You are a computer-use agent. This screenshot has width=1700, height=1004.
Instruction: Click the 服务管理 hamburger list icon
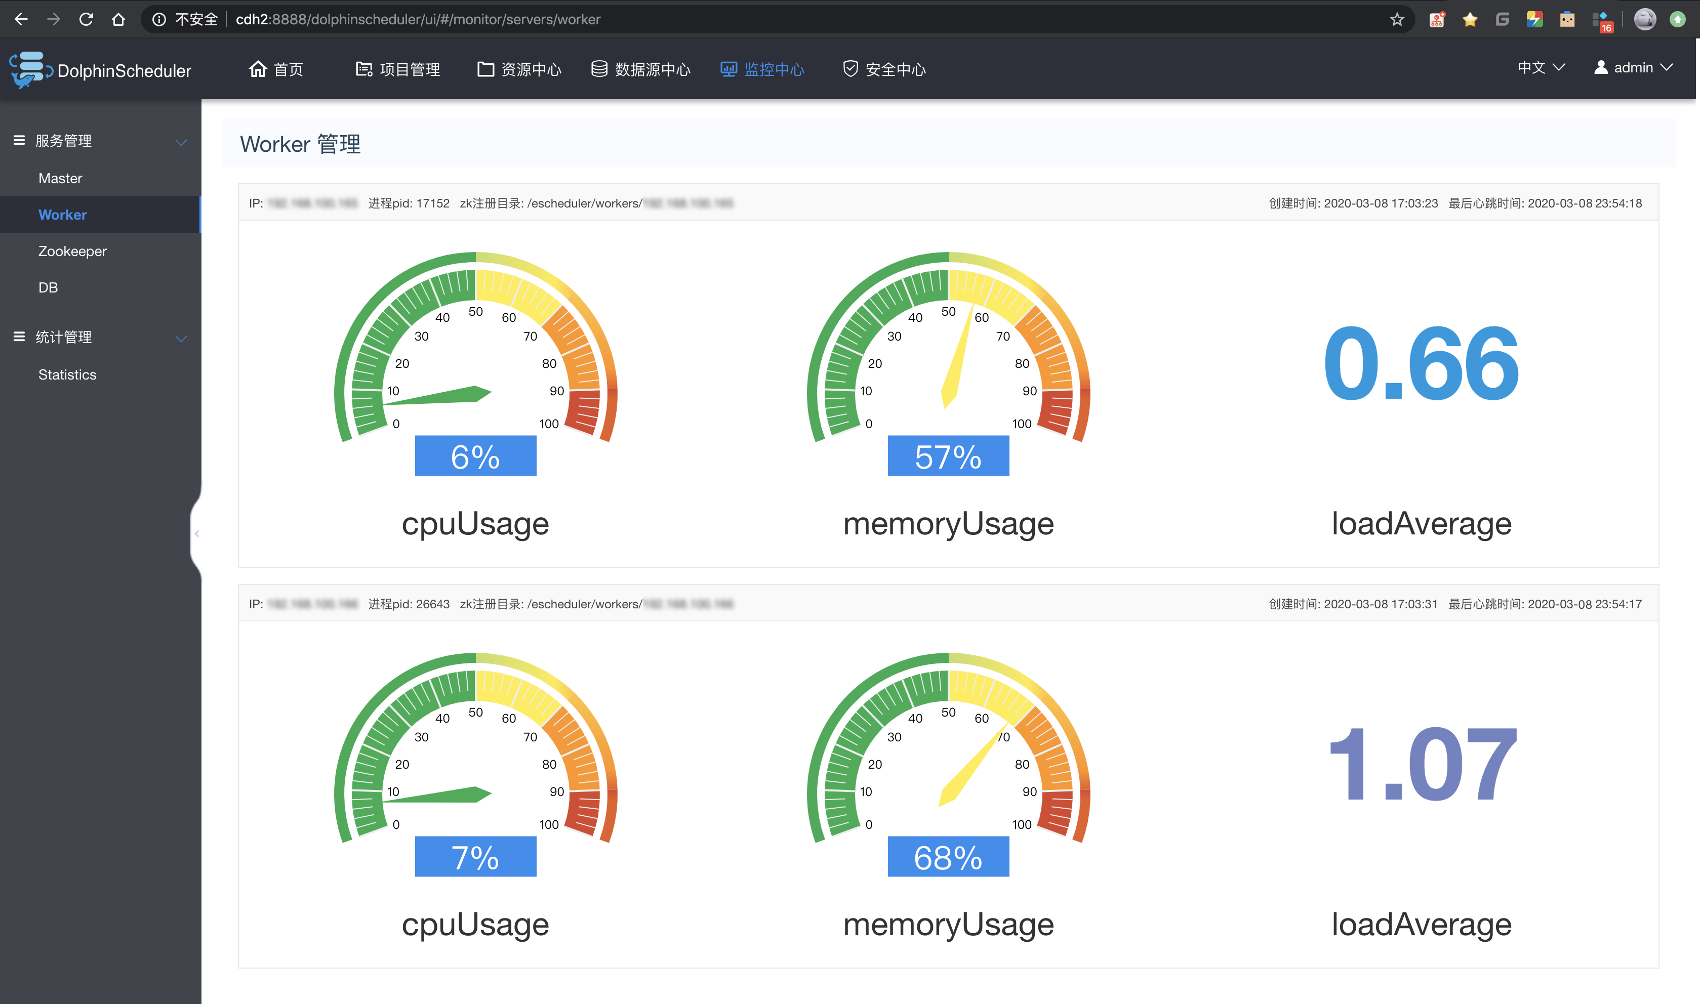pos(19,140)
